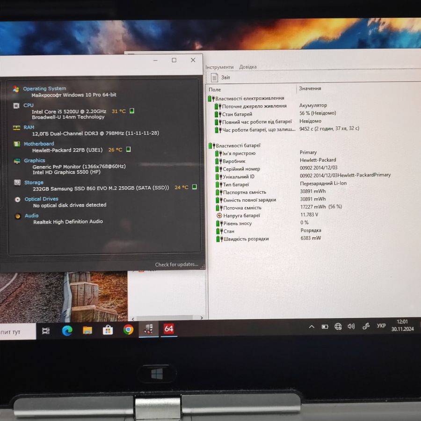Select the Ім'я пристрою row
Screen dimensions: 421x421
235,153
